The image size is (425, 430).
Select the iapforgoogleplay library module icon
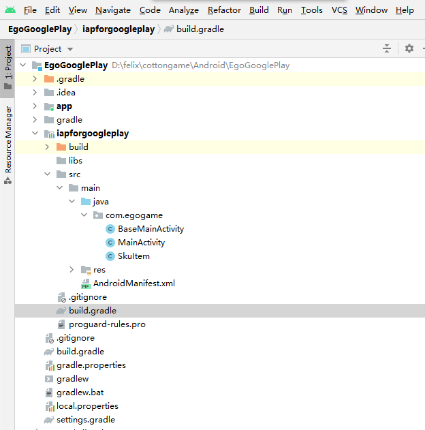[49, 134]
